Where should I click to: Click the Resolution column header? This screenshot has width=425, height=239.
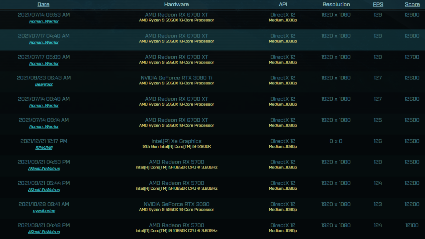click(x=336, y=4)
